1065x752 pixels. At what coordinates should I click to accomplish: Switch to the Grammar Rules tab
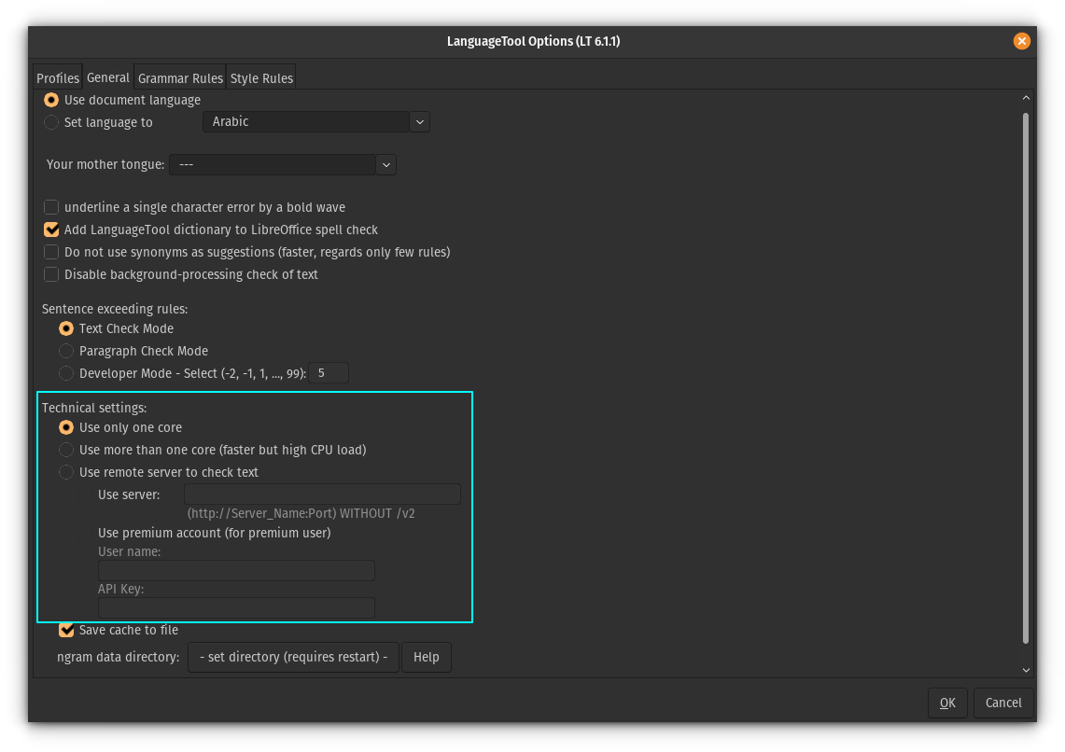pyautogui.click(x=180, y=77)
